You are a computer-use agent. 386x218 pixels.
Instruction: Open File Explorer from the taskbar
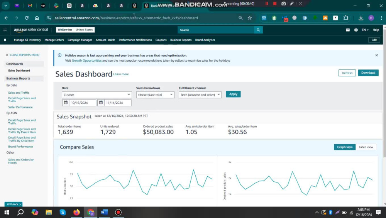coord(49,212)
